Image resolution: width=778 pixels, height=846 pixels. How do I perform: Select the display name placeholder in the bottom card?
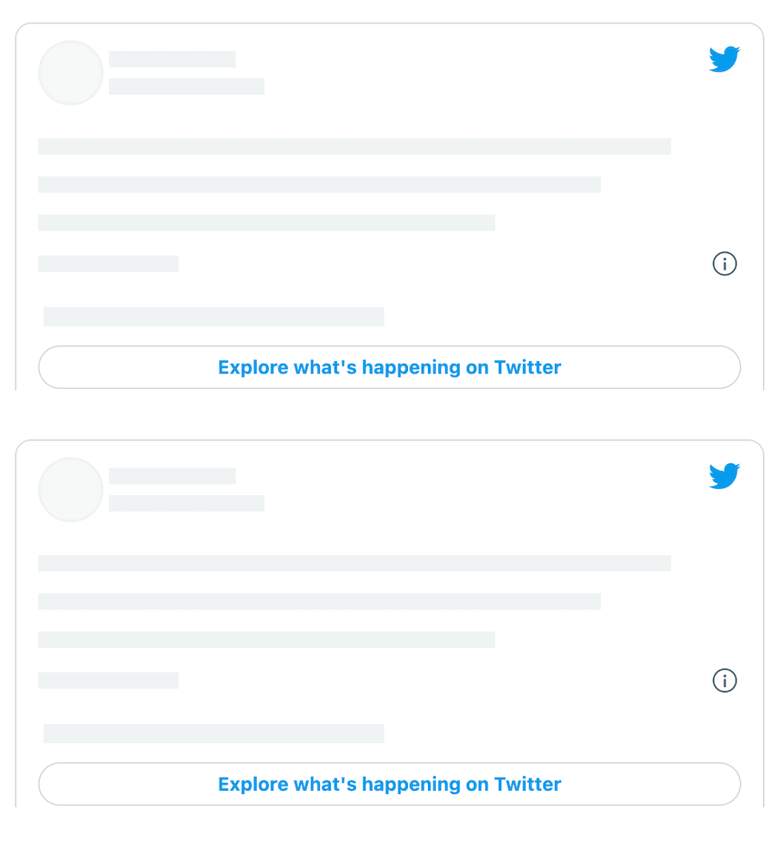172,476
